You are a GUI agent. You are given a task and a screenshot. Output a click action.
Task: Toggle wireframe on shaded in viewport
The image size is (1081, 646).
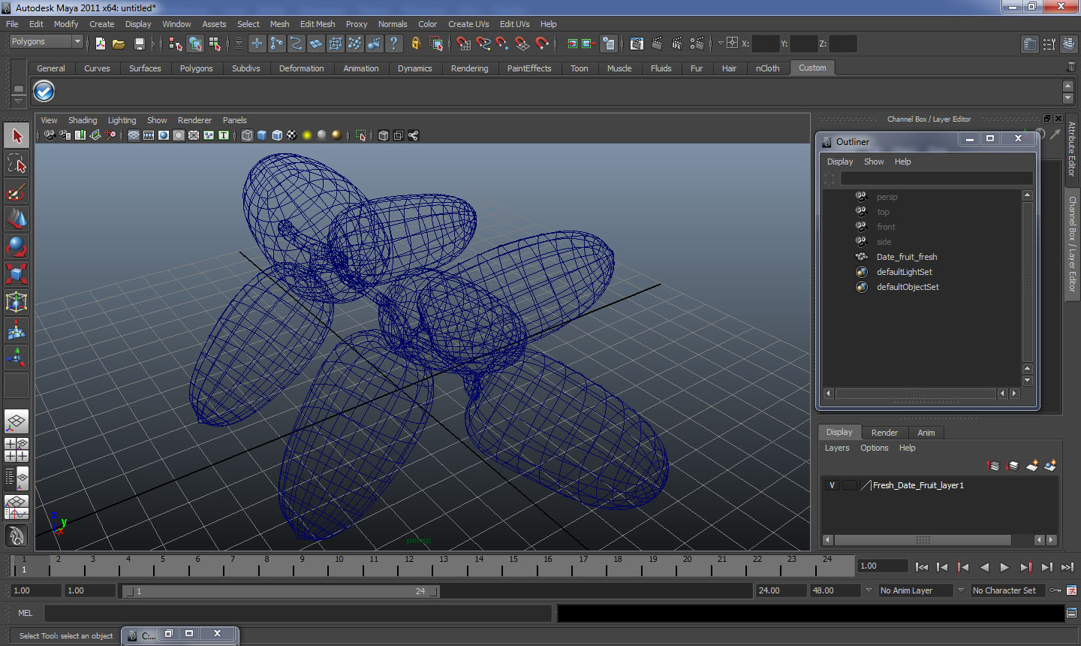(x=277, y=135)
